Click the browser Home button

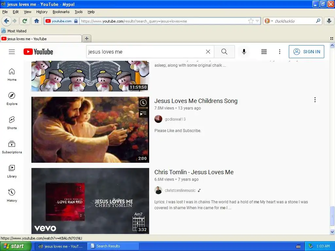coord(37,21)
